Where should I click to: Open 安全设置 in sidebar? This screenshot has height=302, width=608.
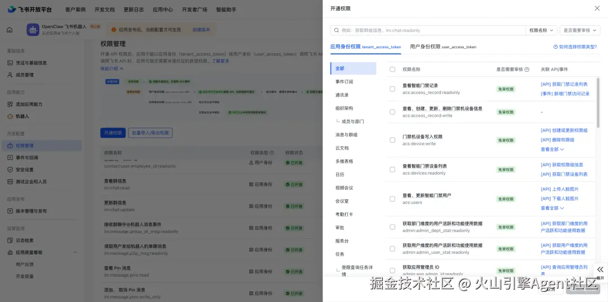[24, 170]
